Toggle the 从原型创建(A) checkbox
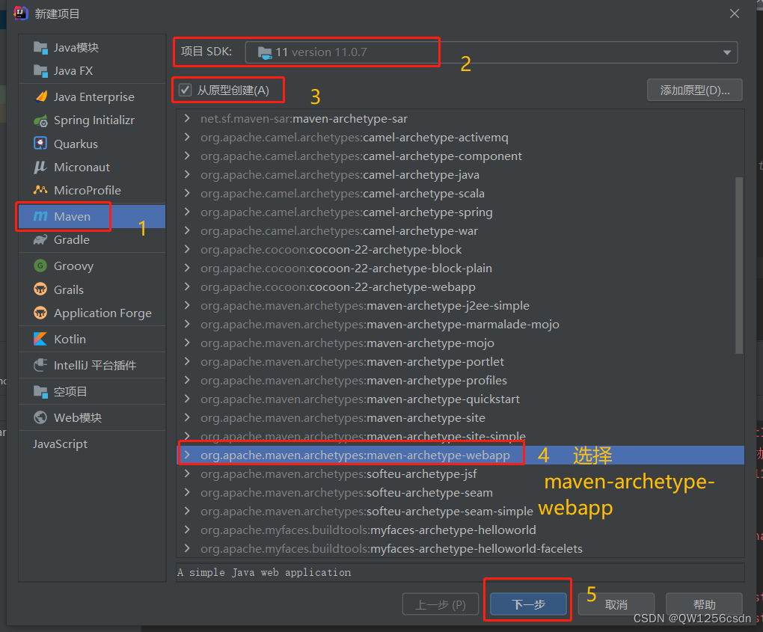The image size is (763, 632). coord(185,90)
